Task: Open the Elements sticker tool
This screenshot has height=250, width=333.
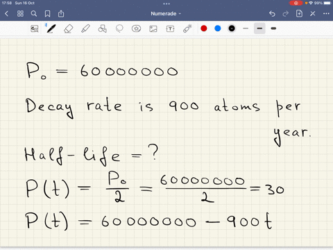Action: tap(136, 28)
